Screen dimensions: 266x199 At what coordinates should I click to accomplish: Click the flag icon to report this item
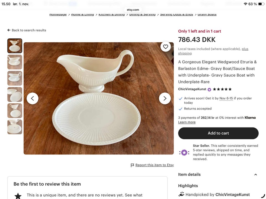tap(132, 165)
